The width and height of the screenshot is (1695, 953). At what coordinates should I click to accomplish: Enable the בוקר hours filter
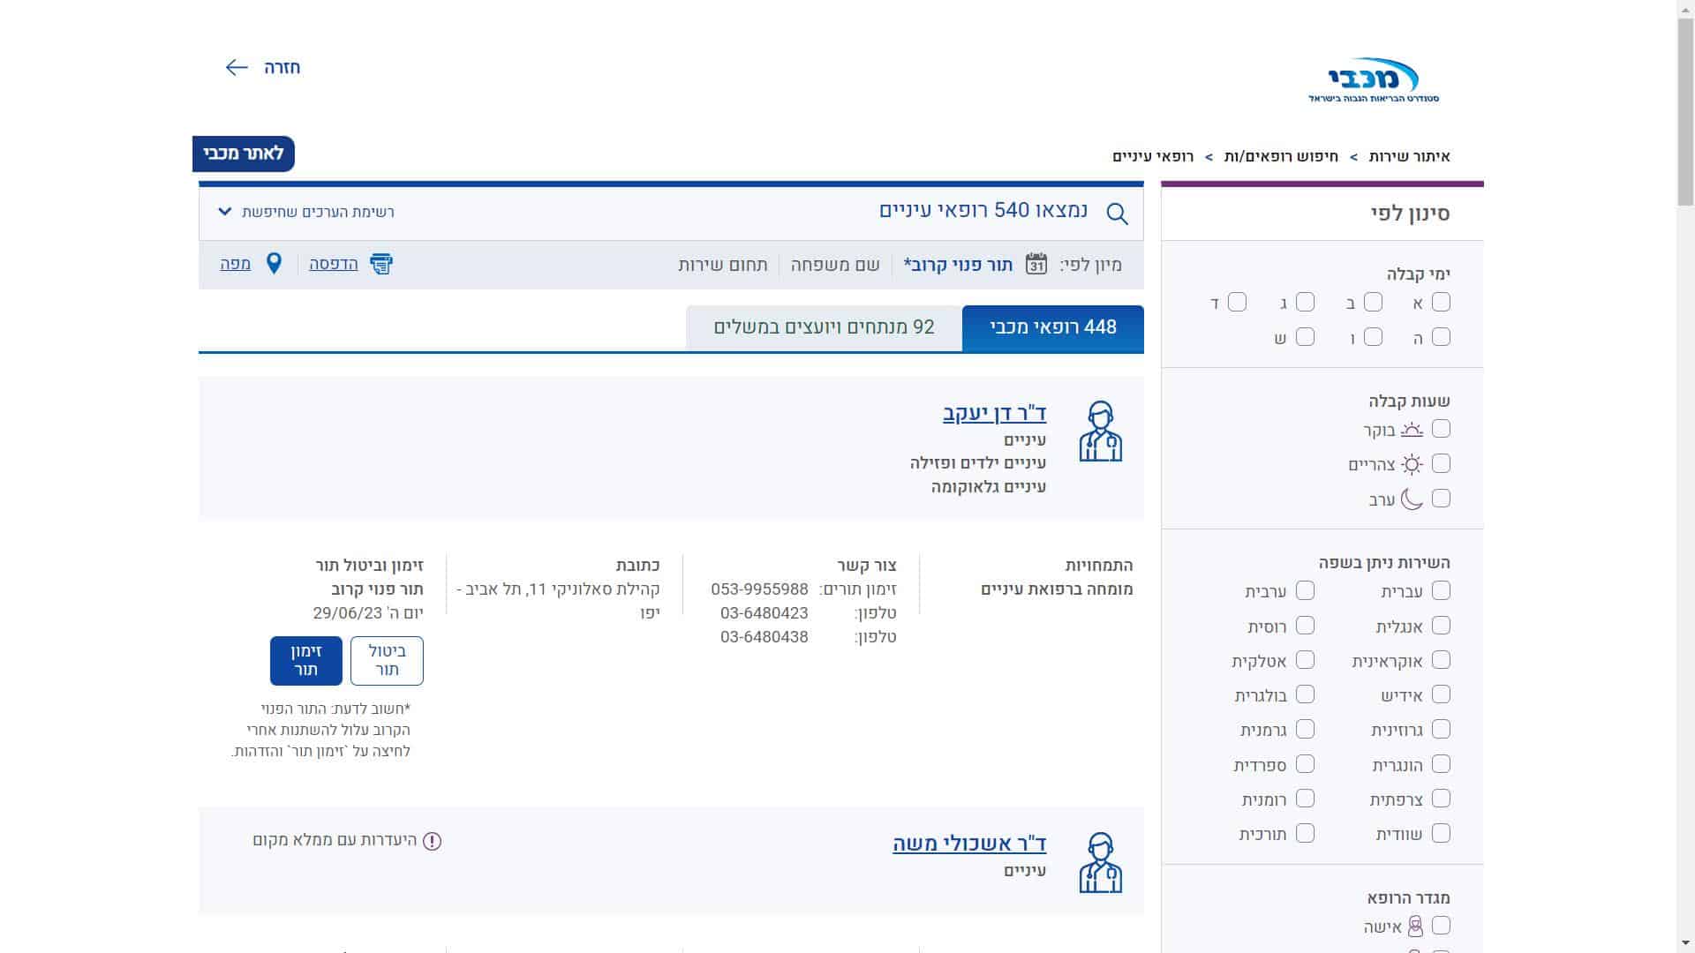pos(1441,428)
